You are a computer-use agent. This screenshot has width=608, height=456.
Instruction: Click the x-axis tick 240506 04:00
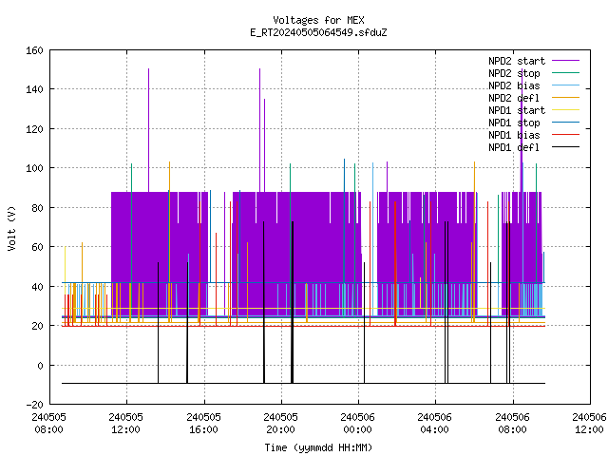click(x=435, y=424)
